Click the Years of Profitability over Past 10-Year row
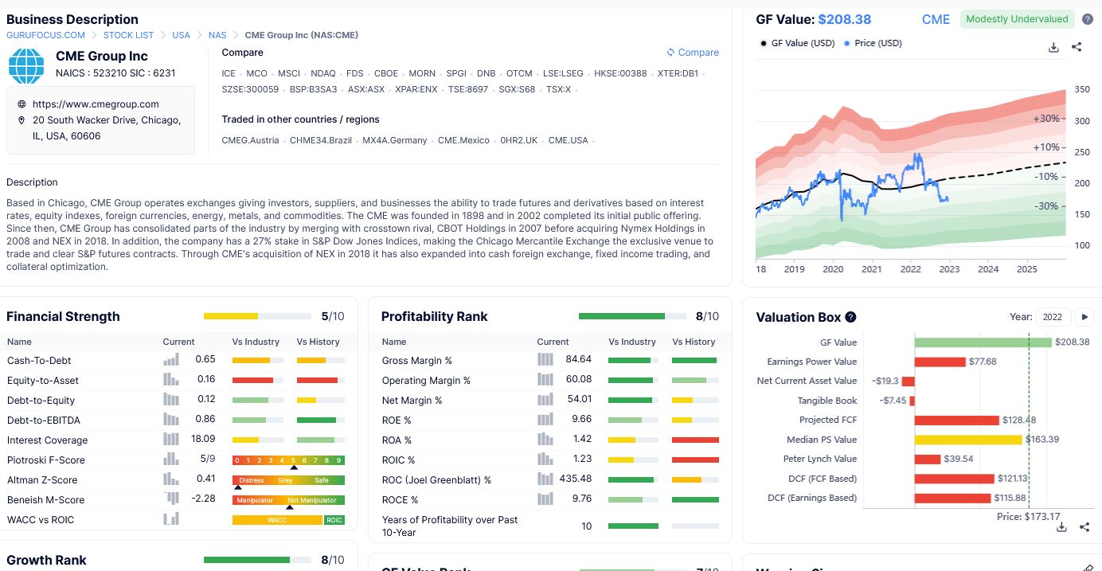 pyautogui.click(x=550, y=526)
